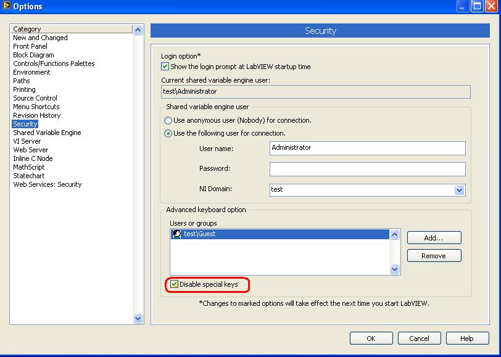501x357 pixels.
Task: Open Help for the Options dialog
Action: coord(467,339)
